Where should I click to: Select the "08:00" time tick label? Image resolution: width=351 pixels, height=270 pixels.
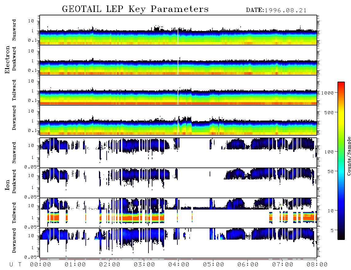(x=317, y=265)
